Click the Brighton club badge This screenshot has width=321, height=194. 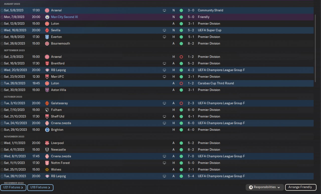47,130
